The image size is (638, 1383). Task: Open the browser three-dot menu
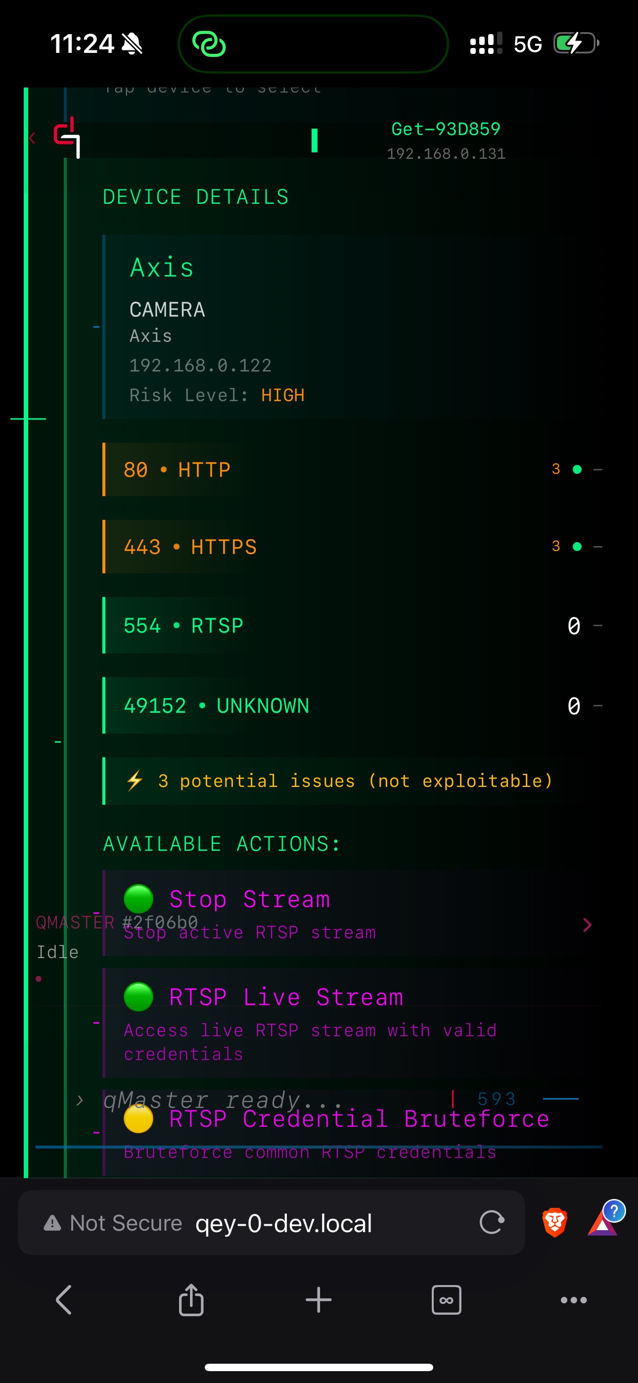tap(573, 1300)
